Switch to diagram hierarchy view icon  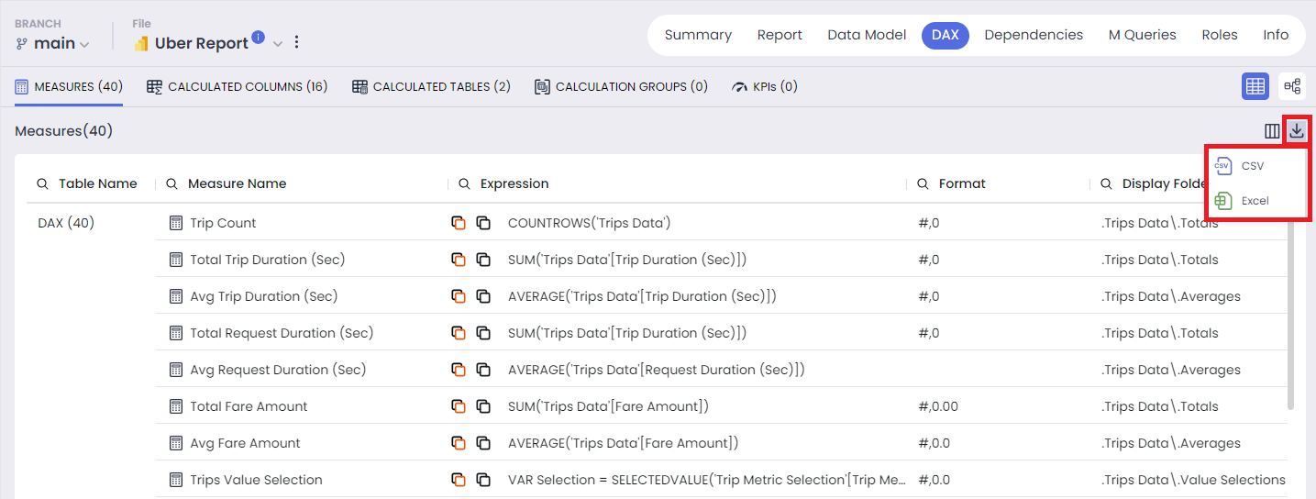point(1292,86)
